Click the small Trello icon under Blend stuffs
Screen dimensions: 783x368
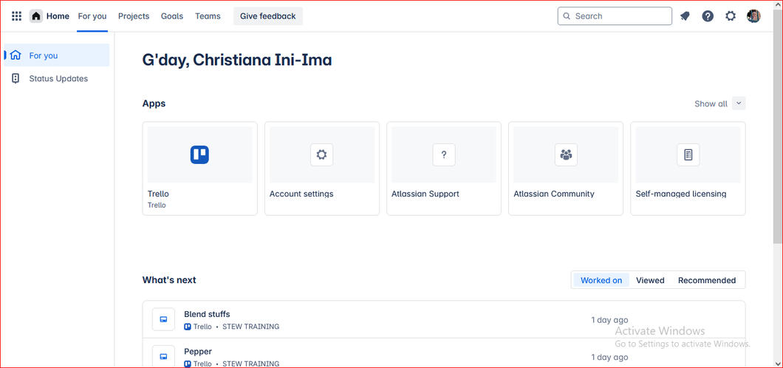(188, 327)
